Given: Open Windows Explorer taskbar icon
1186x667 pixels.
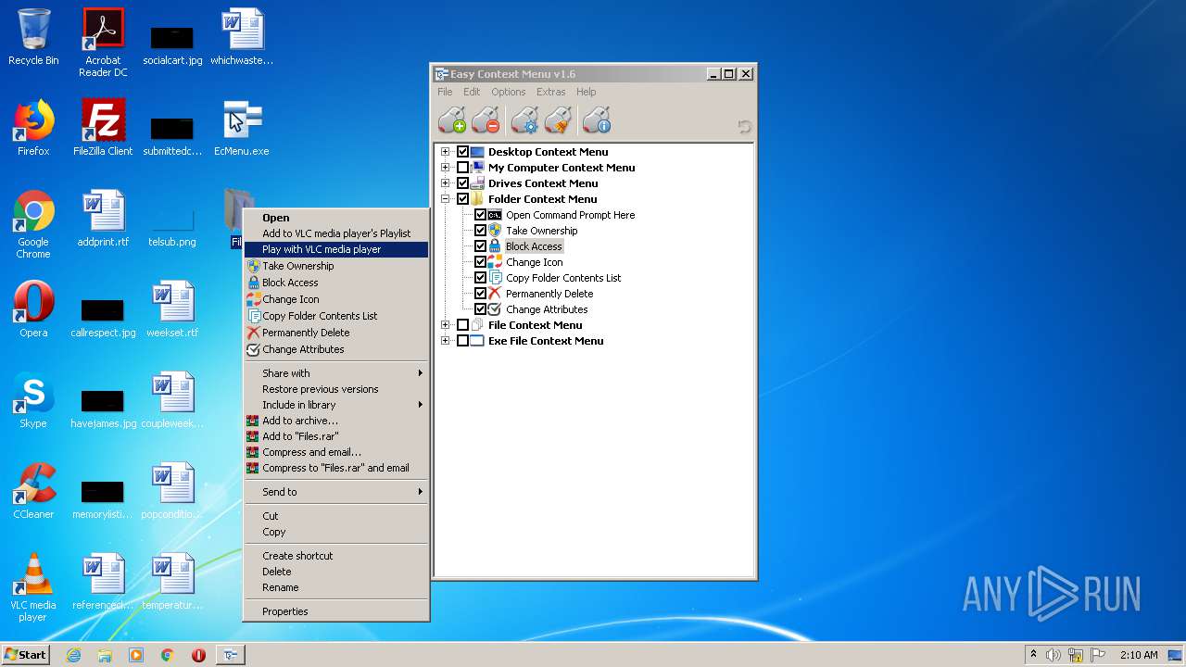Looking at the screenshot, I should pos(105,655).
